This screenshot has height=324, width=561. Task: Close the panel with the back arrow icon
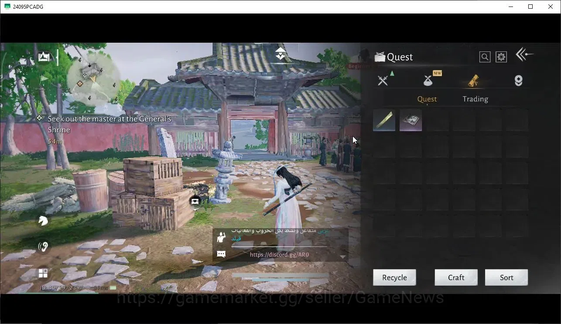[524, 54]
